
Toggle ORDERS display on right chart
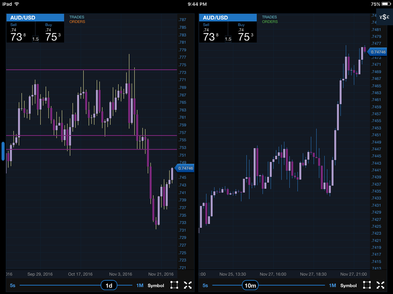click(x=270, y=22)
